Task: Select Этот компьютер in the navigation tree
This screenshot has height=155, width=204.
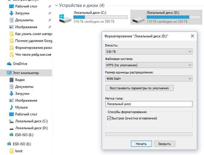Action: click(x=26, y=73)
